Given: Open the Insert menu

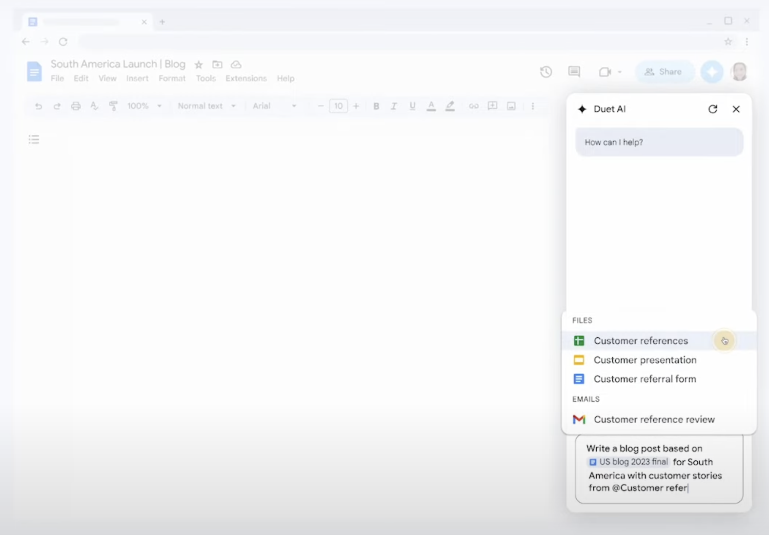Looking at the screenshot, I should pos(137,78).
